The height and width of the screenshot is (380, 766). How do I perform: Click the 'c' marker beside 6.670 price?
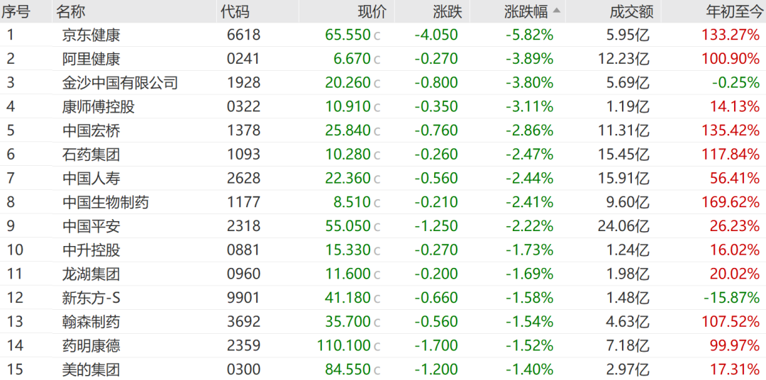click(x=377, y=60)
